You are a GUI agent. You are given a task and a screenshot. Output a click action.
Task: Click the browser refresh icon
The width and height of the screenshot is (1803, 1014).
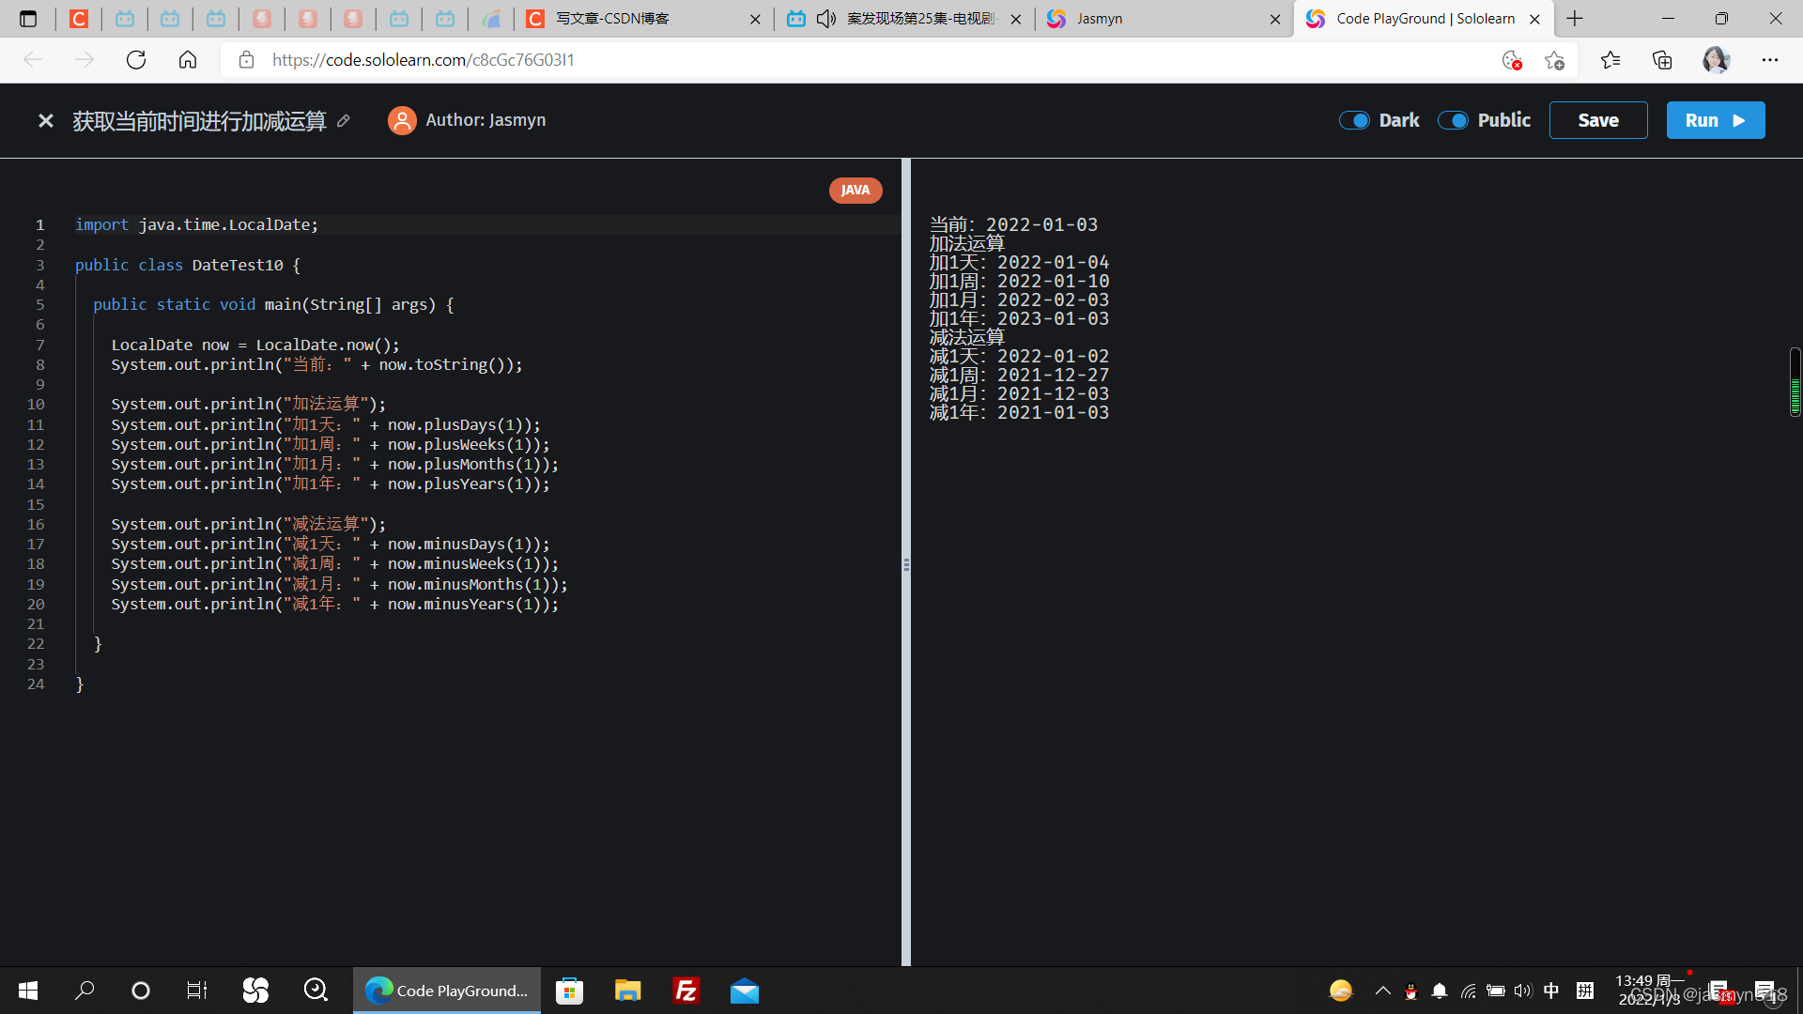tap(136, 60)
